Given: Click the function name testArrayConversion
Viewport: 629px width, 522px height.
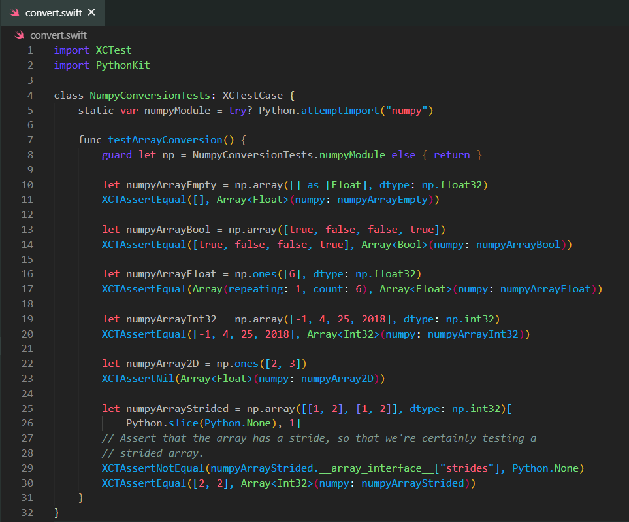Looking at the screenshot, I should pos(165,140).
